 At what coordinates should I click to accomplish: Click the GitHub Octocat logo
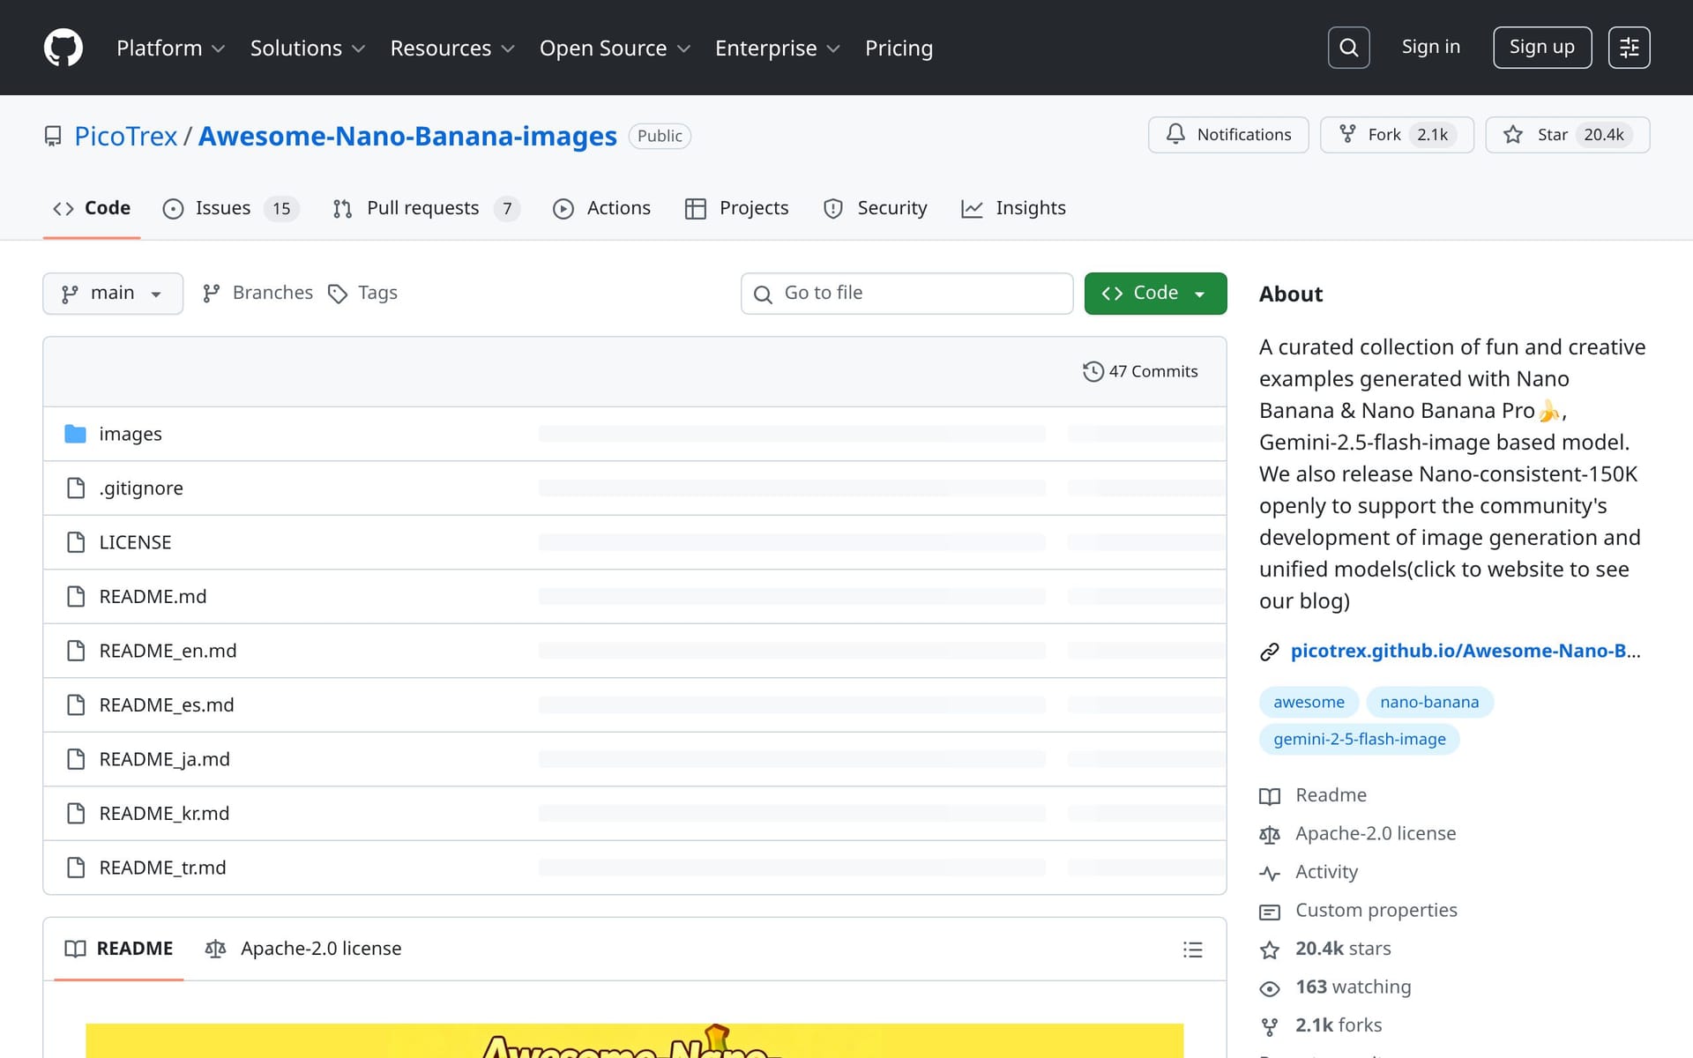63,48
